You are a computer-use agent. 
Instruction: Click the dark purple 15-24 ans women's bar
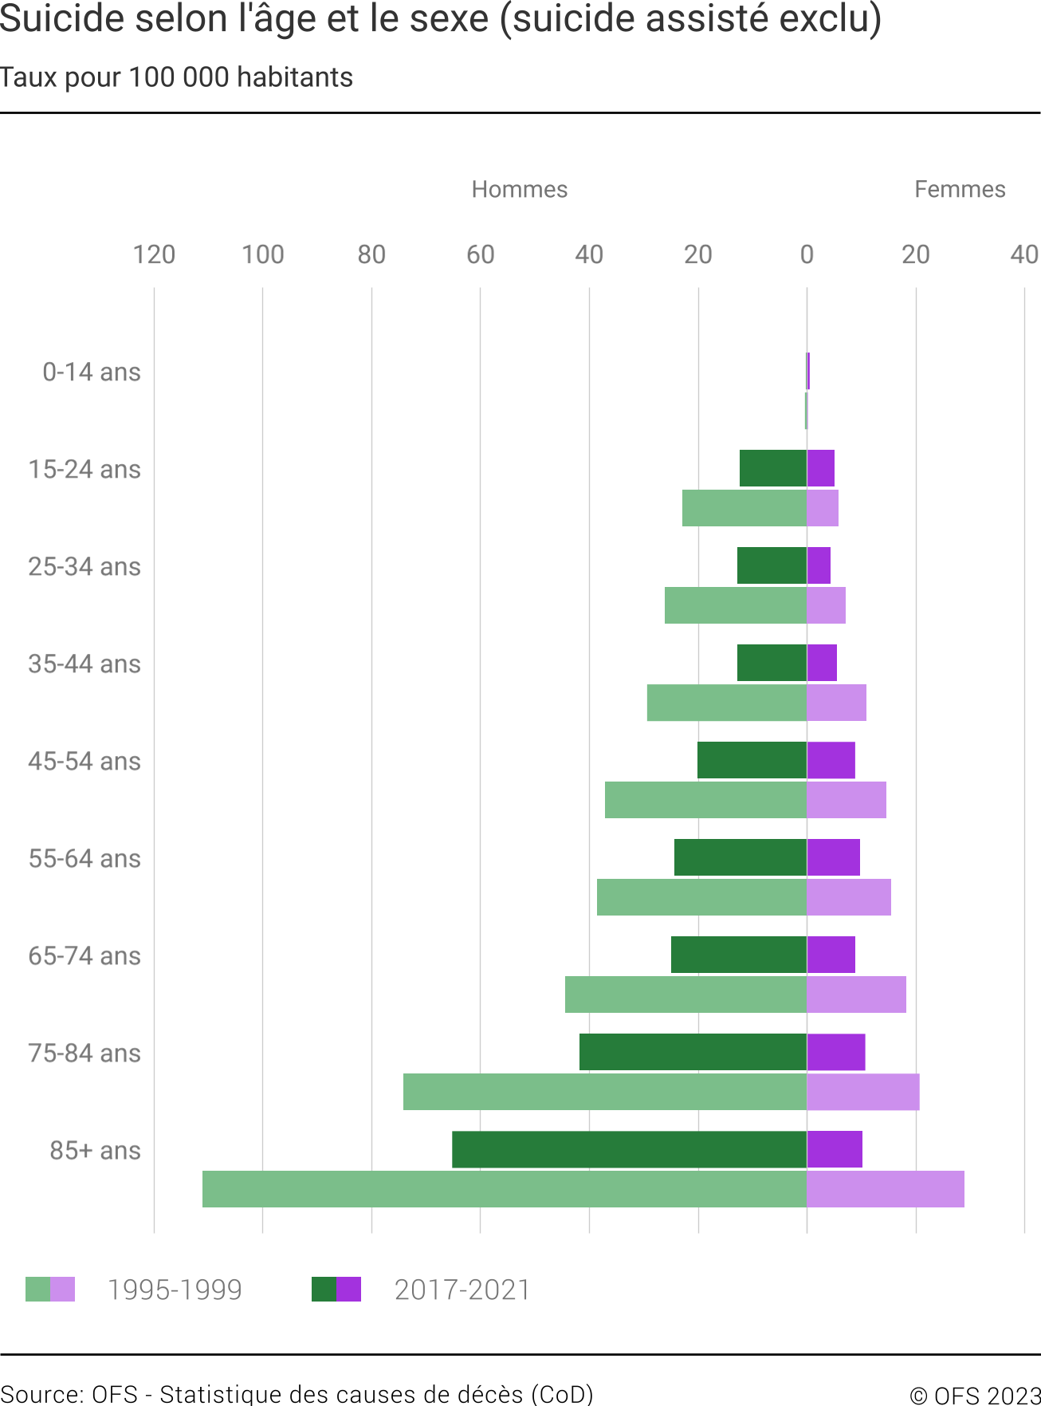point(821,468)
